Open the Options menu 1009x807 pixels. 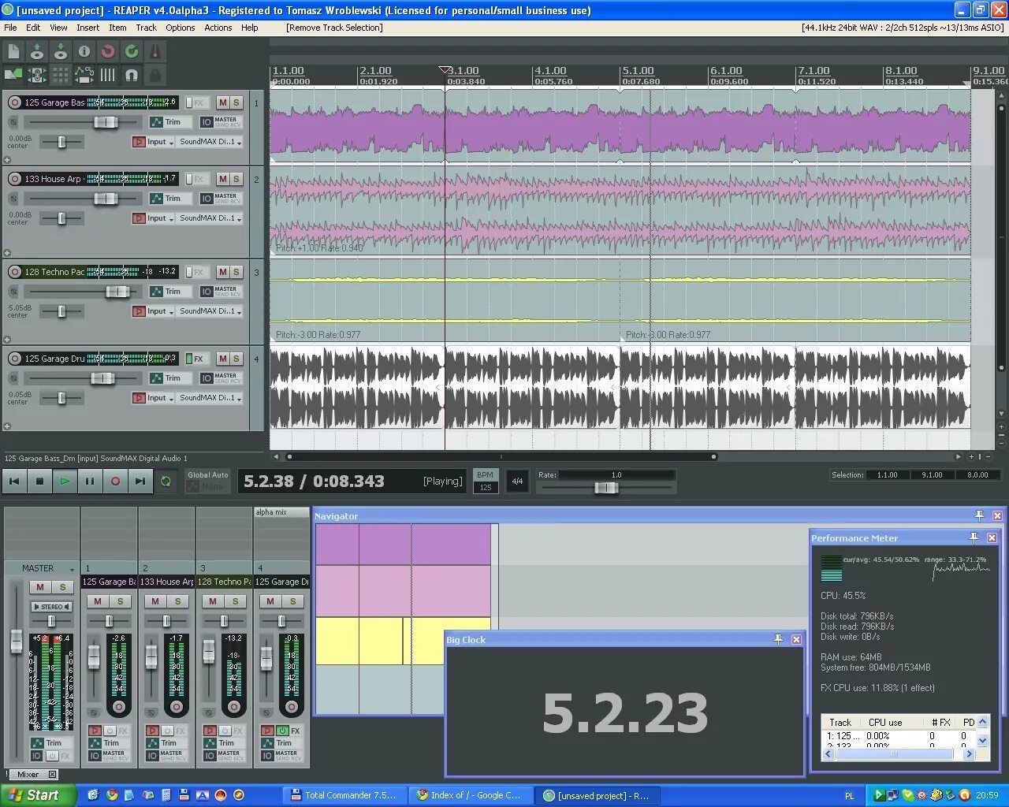coord(180,28)
